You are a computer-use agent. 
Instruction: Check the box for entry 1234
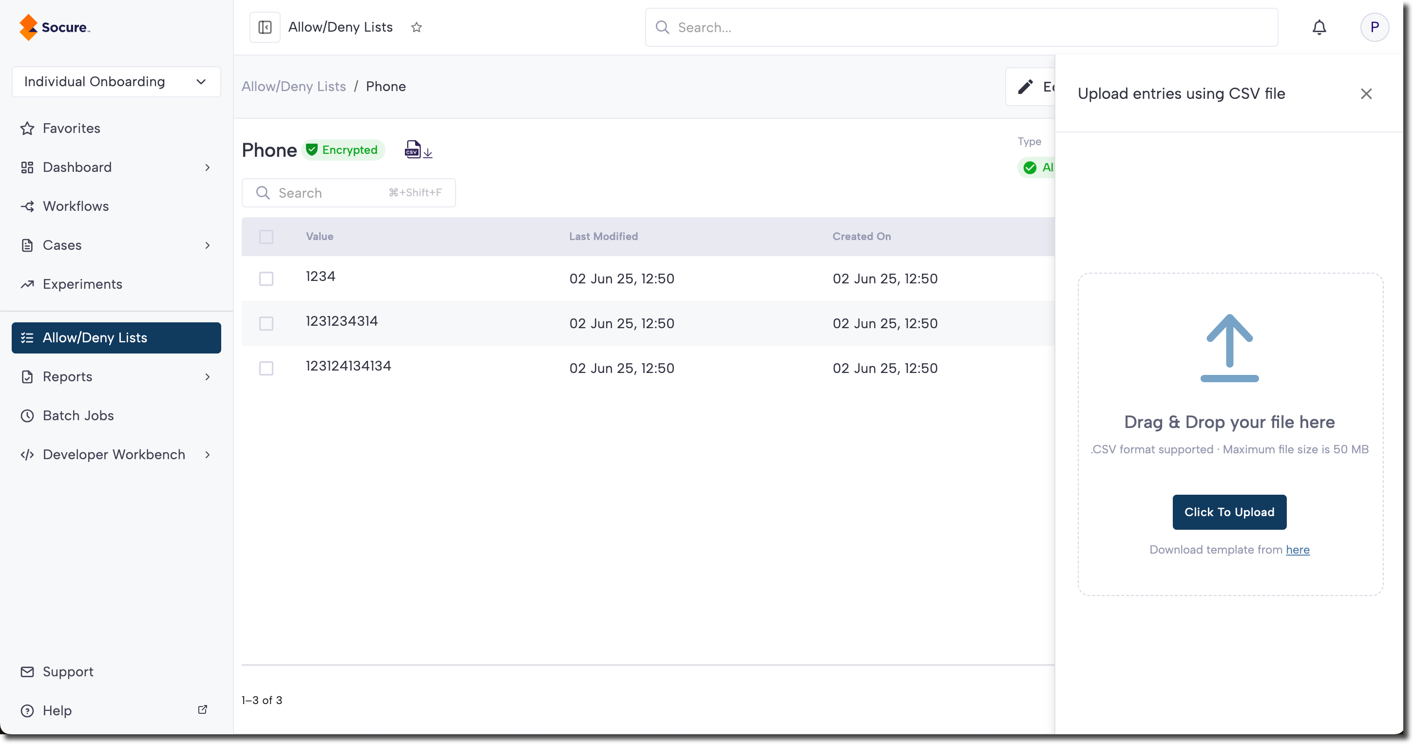click(x=266, y=279)
